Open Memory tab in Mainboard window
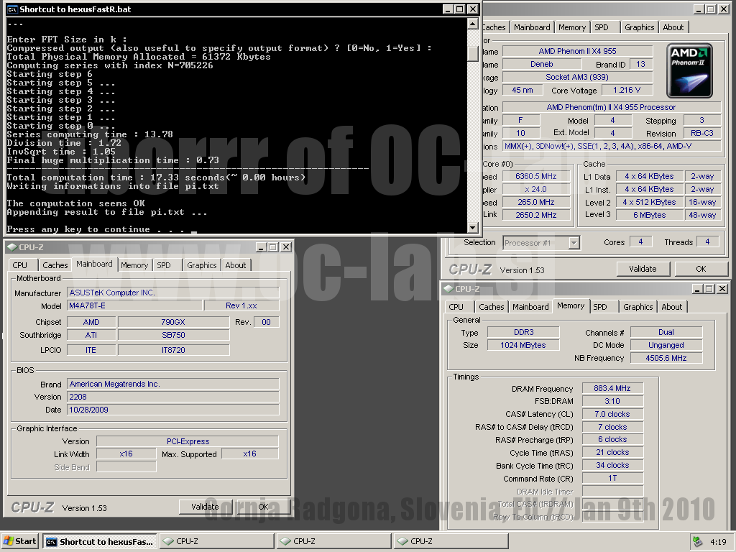 click(134, 265)
